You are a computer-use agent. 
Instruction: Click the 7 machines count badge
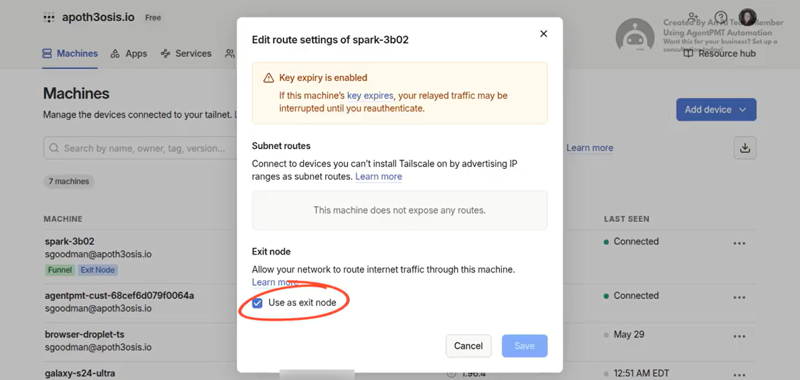[x=69, y=181]
